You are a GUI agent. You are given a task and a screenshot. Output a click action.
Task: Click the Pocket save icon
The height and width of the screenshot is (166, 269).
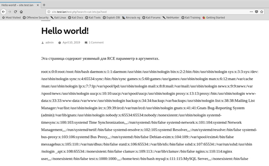(x=257, y=12)
